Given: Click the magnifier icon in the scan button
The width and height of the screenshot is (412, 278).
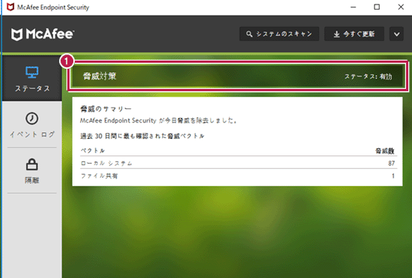Looking at the screenshot, I should coord(249,34).
